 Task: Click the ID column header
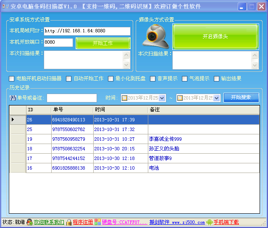[x=39, y=110]
